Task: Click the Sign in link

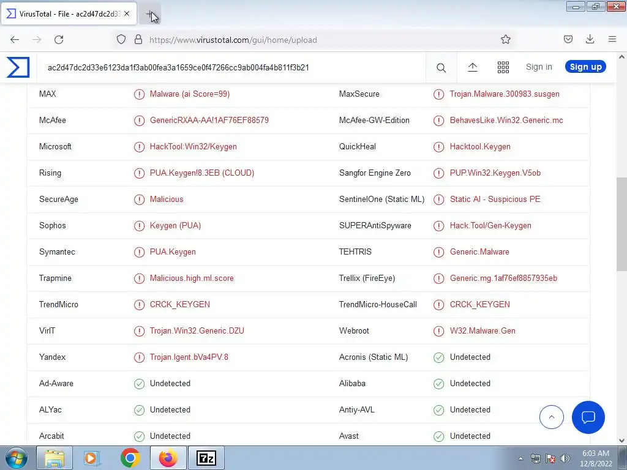Action: 539,67
